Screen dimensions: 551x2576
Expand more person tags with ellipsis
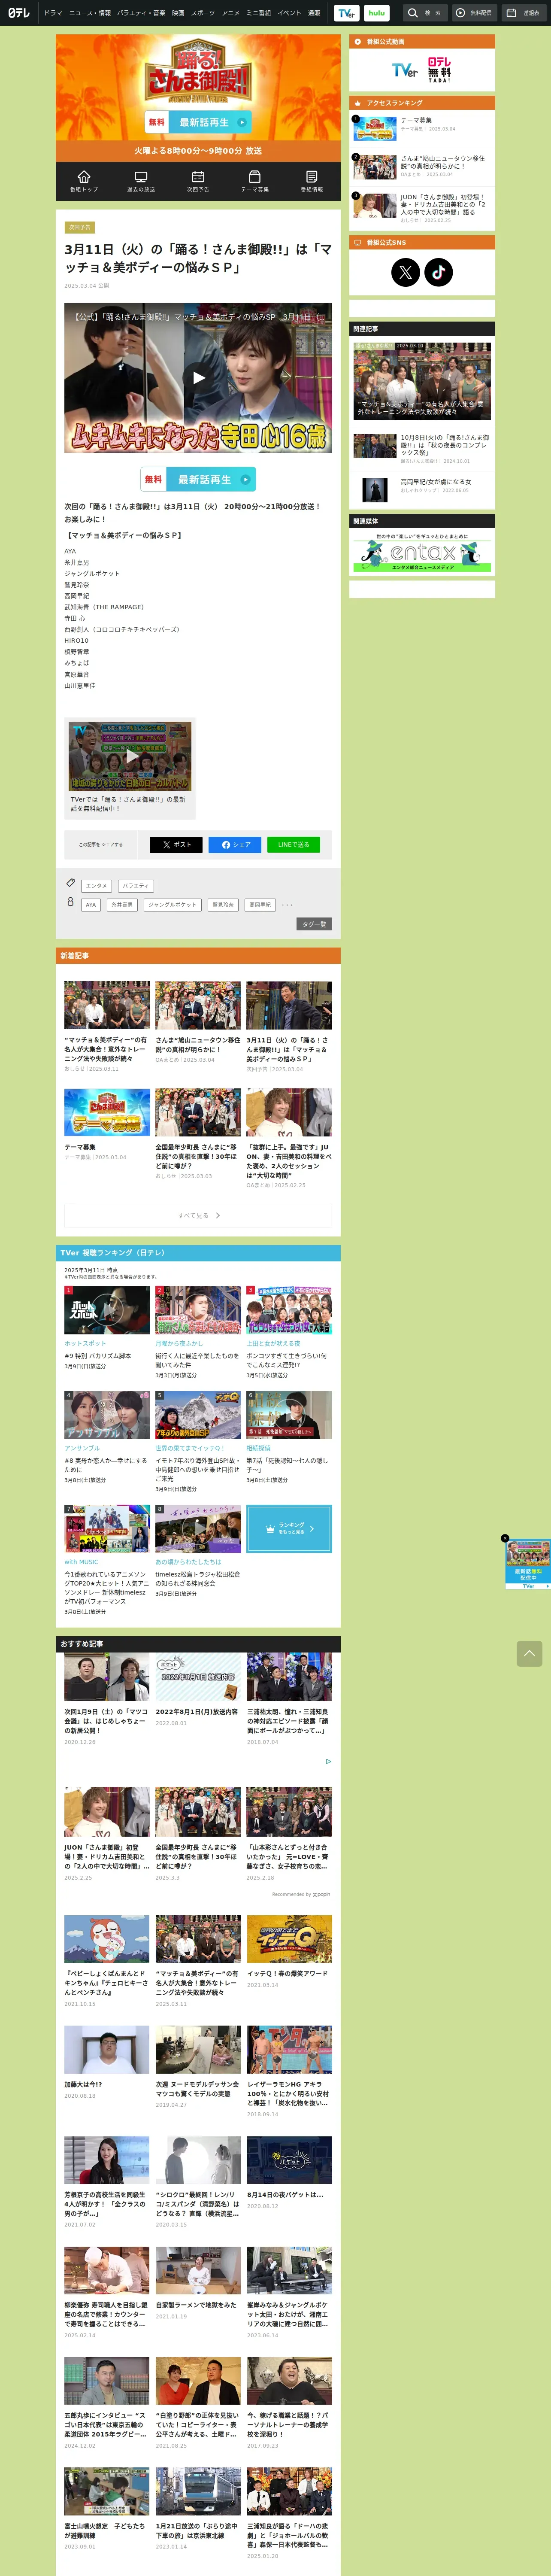[x=287, y=904]
